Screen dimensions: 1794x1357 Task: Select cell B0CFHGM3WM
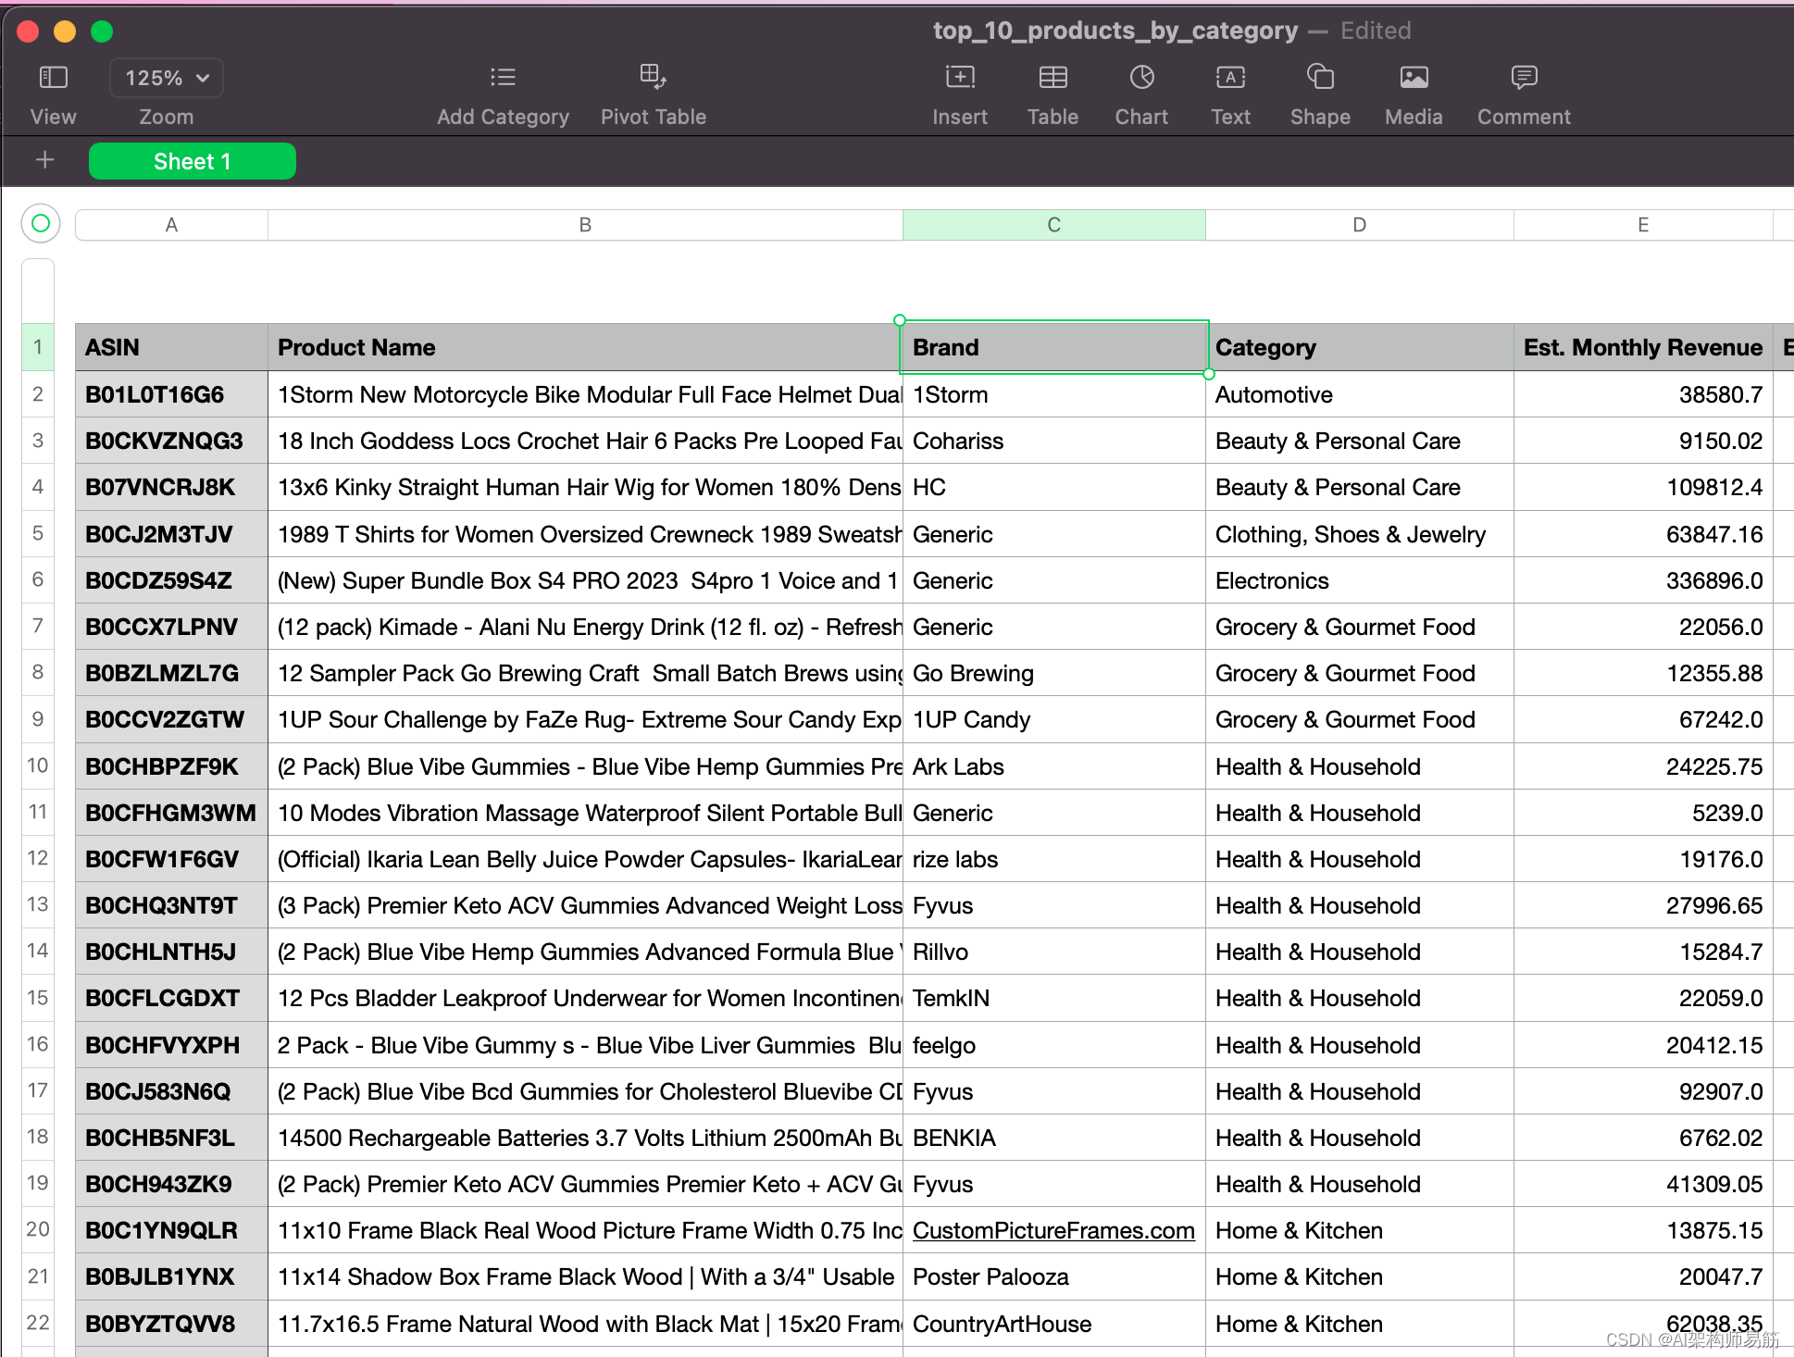pos(171,813)
